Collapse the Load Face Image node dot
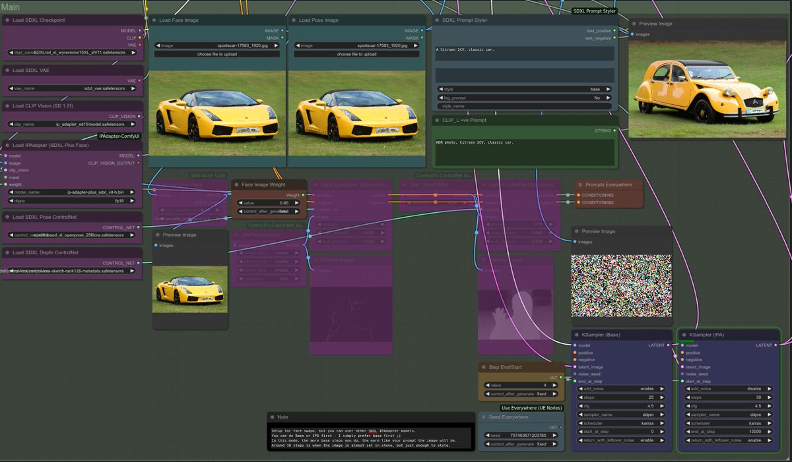This screenshot has width=792, height=462. 154,20
